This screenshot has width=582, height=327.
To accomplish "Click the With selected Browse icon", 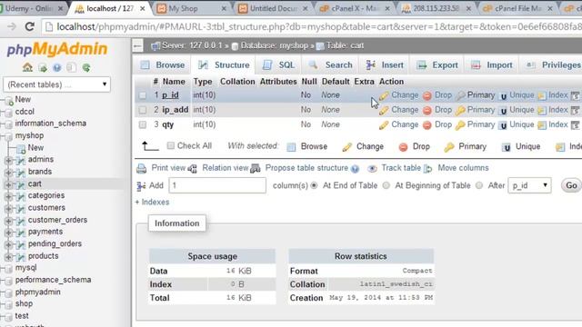I will click(x=291, y=147).
